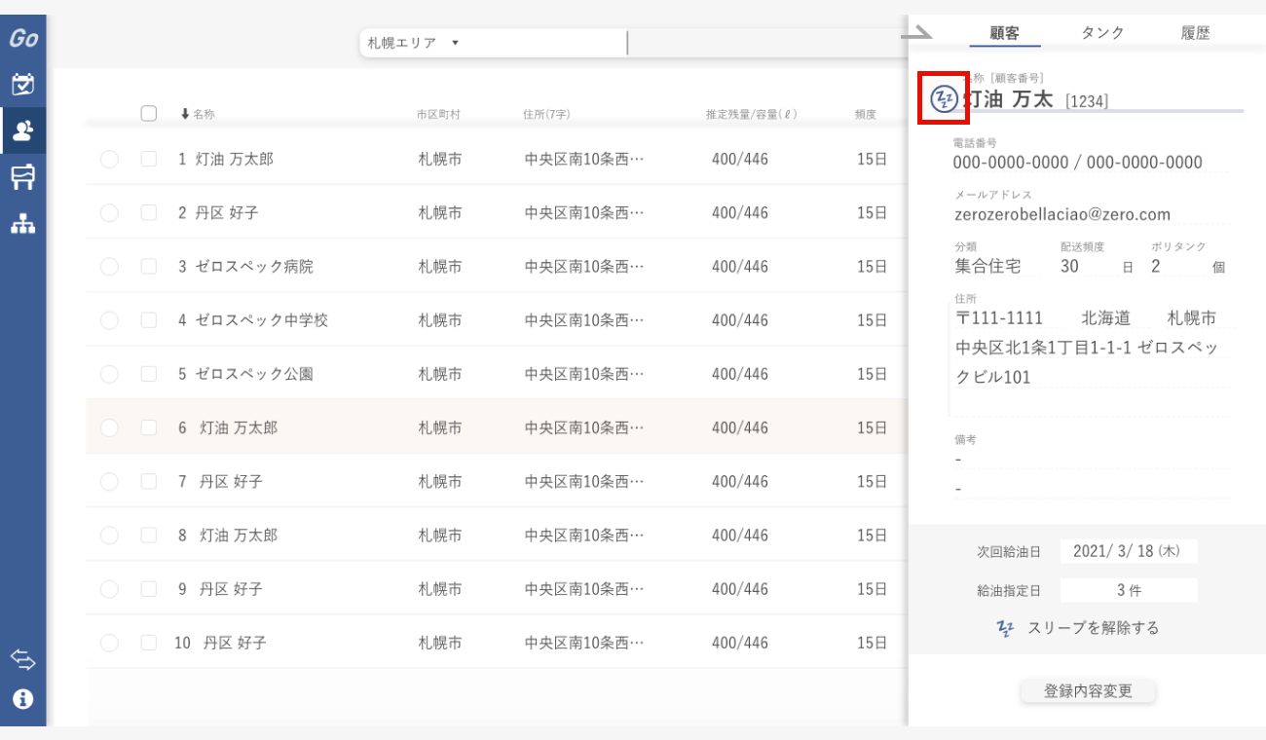Click the 配送頻度 value 30
The image size is (1266, 740).
pyautogui.click(x=1069, y=266)
